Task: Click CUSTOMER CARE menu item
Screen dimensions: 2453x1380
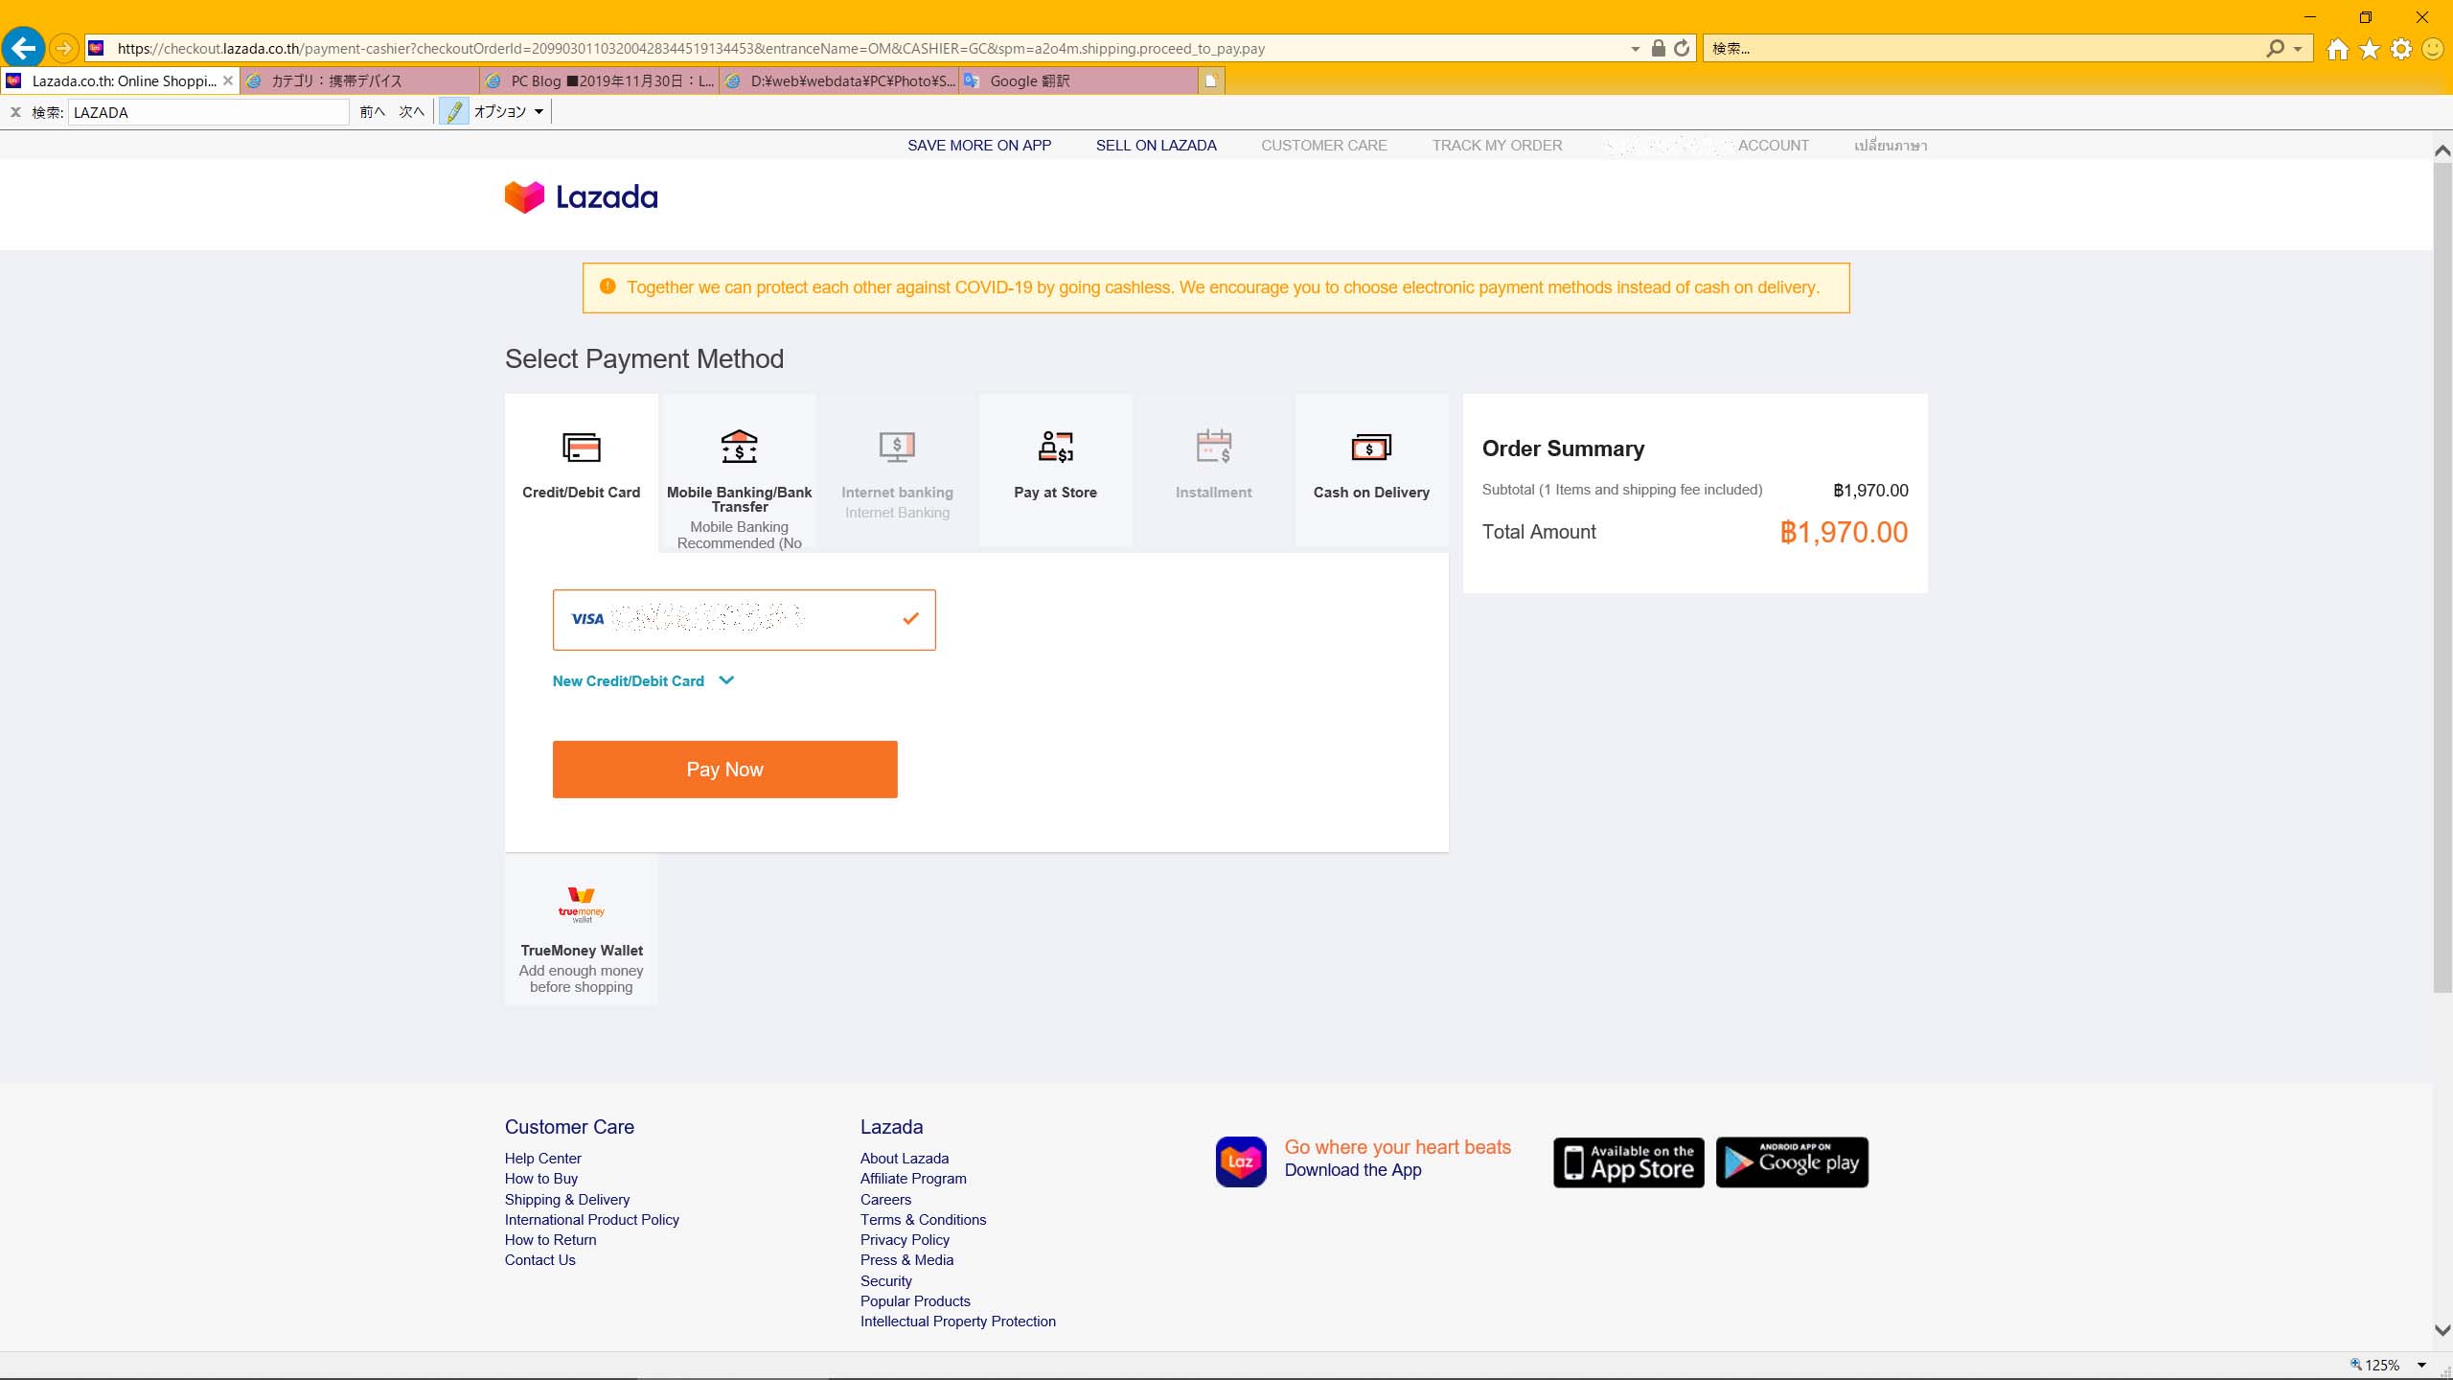Action: pyautogui.click(x=1324, y=146)
